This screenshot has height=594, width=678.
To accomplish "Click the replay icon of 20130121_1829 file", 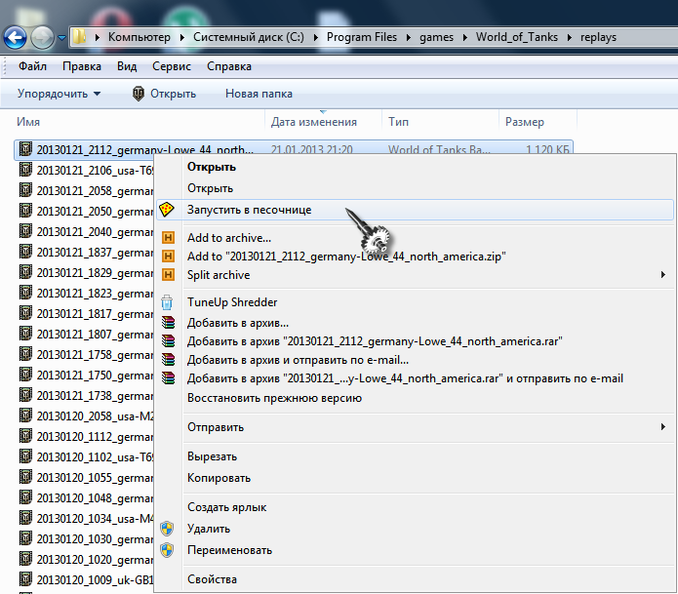I will (26, 272).
